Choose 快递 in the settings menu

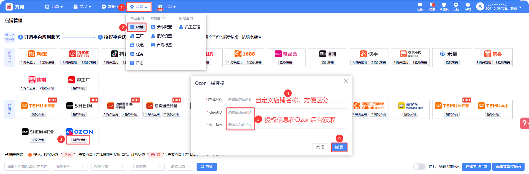point(137,45)
